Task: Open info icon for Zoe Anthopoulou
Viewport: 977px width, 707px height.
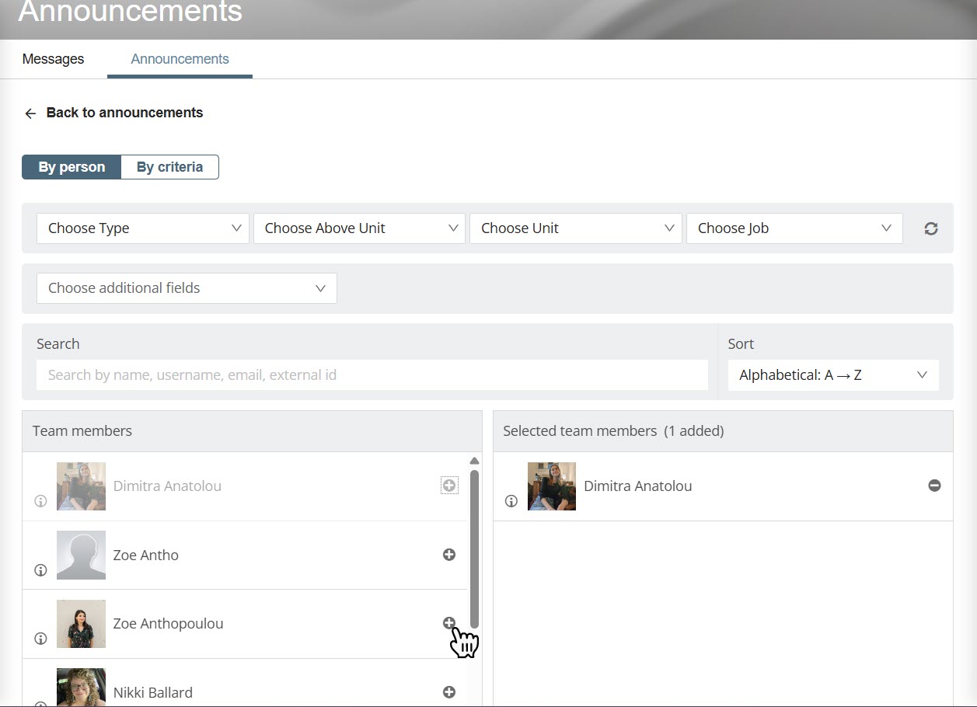Action: pyautogui.click(x=40, y=639)
